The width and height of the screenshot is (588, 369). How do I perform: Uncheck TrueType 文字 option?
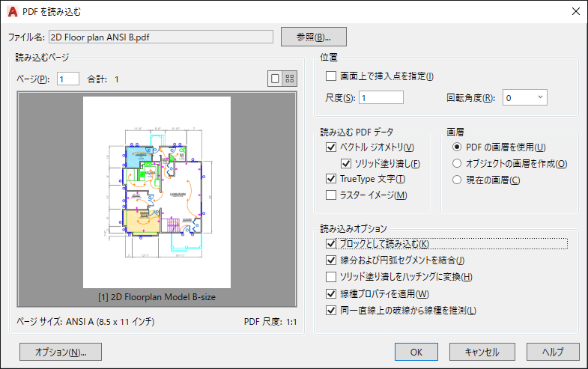(x=331, y=179)
